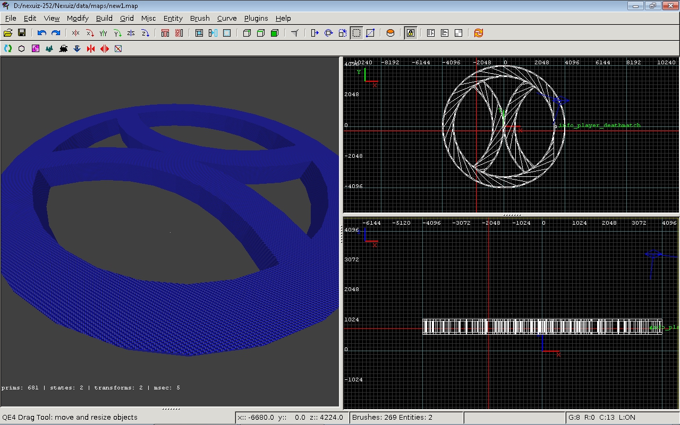
Task: Flip selection along the z-axis
Action: coord(131,33)
